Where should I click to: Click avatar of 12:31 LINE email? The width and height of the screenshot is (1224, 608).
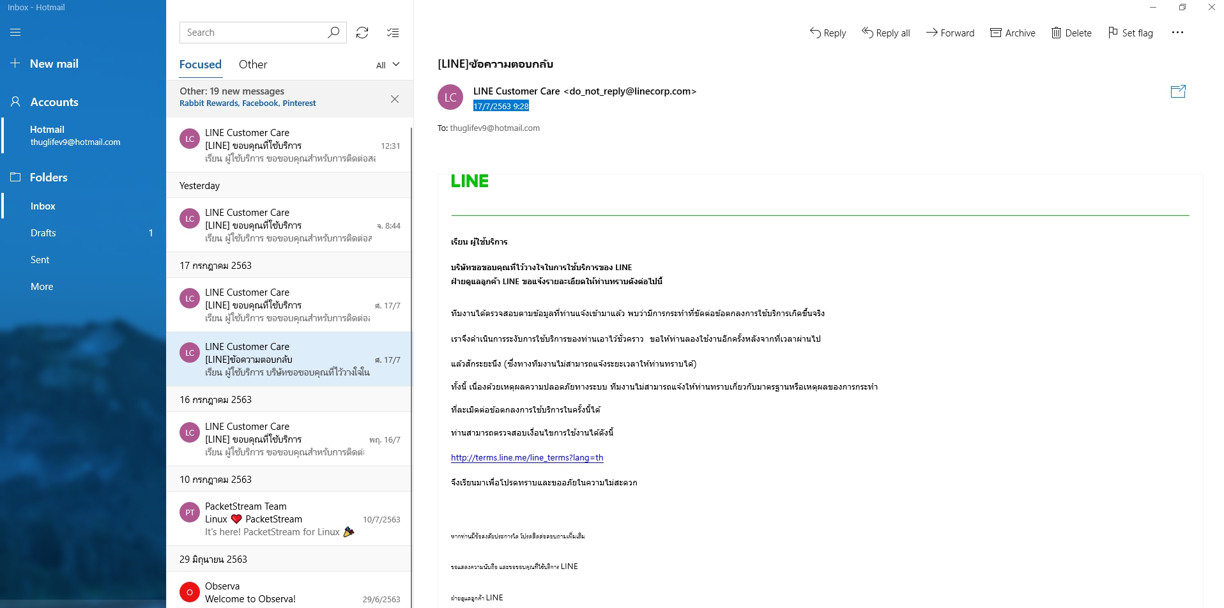click(x=190, y=139)
